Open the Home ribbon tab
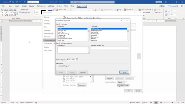Viewport: 185px width, 104px height. click(10, 6)
